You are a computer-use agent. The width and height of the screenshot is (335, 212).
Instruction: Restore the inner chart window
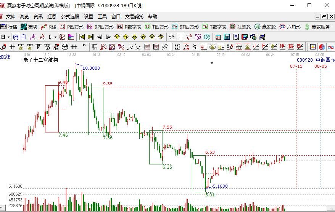pyautogui.click(x=324, y=17)
